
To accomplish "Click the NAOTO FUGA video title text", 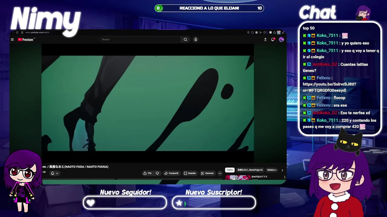I will pyautogui.click(x=75, y=167).
